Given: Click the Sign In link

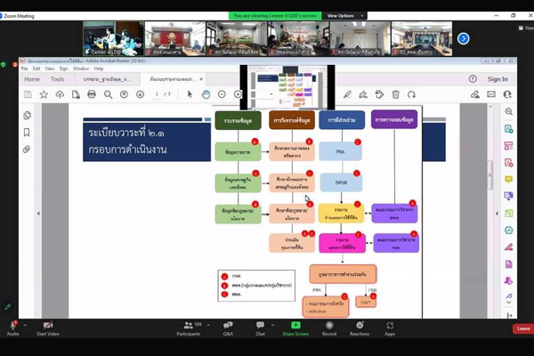Looking at the screenshot, I should (x=498, y=79).
